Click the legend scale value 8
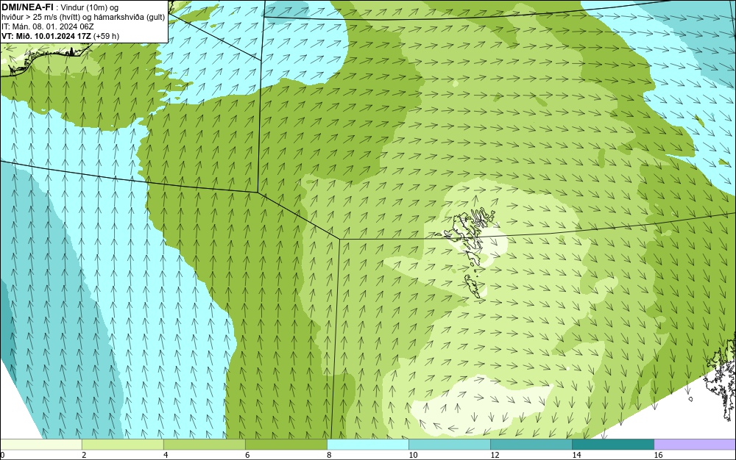Viewport: 736px width, 460px height. (329, 455)
